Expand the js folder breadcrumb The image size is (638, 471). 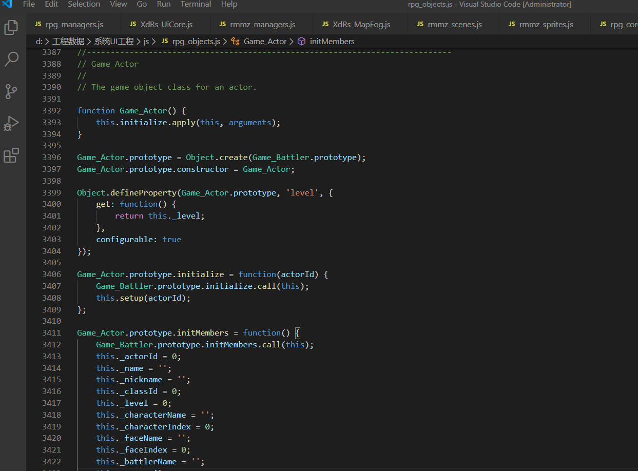point(146,41)
